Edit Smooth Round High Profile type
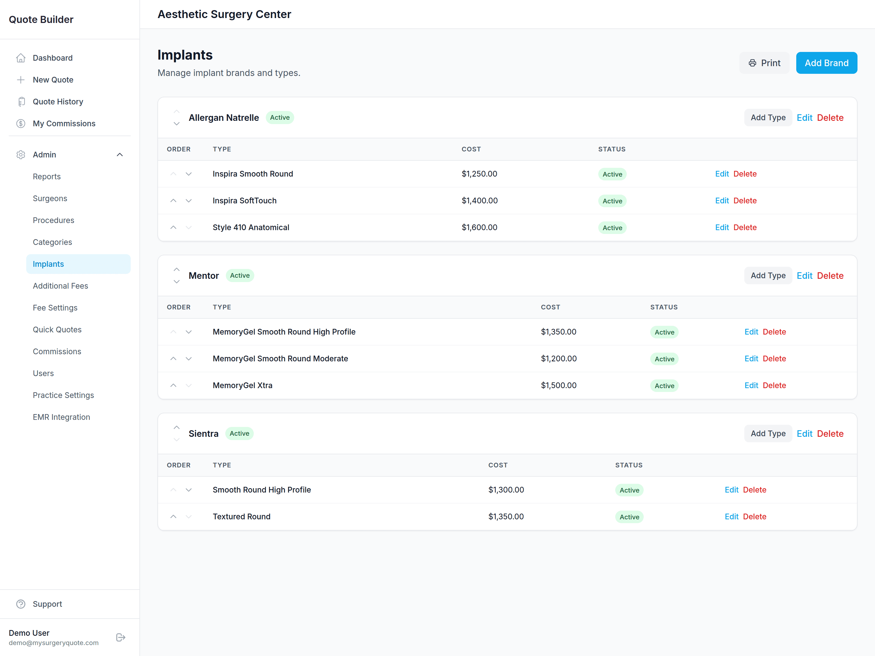The width and height of the screenshot is (875, 656). coord(731,490)
